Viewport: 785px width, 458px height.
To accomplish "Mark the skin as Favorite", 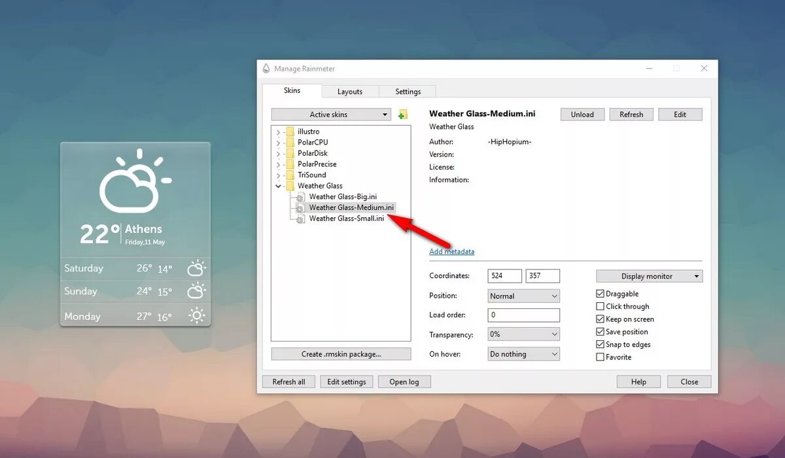I will (x=601, y=357).
